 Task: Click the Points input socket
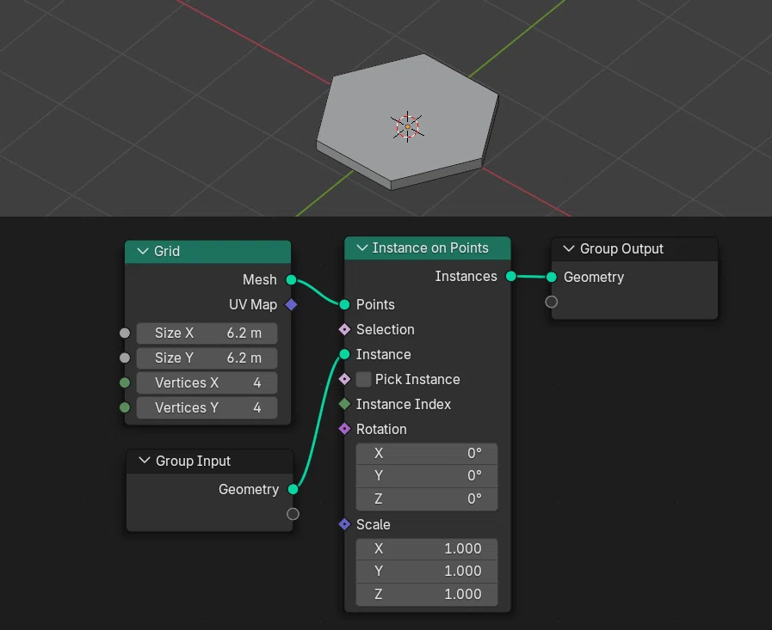tap(344, 304)
